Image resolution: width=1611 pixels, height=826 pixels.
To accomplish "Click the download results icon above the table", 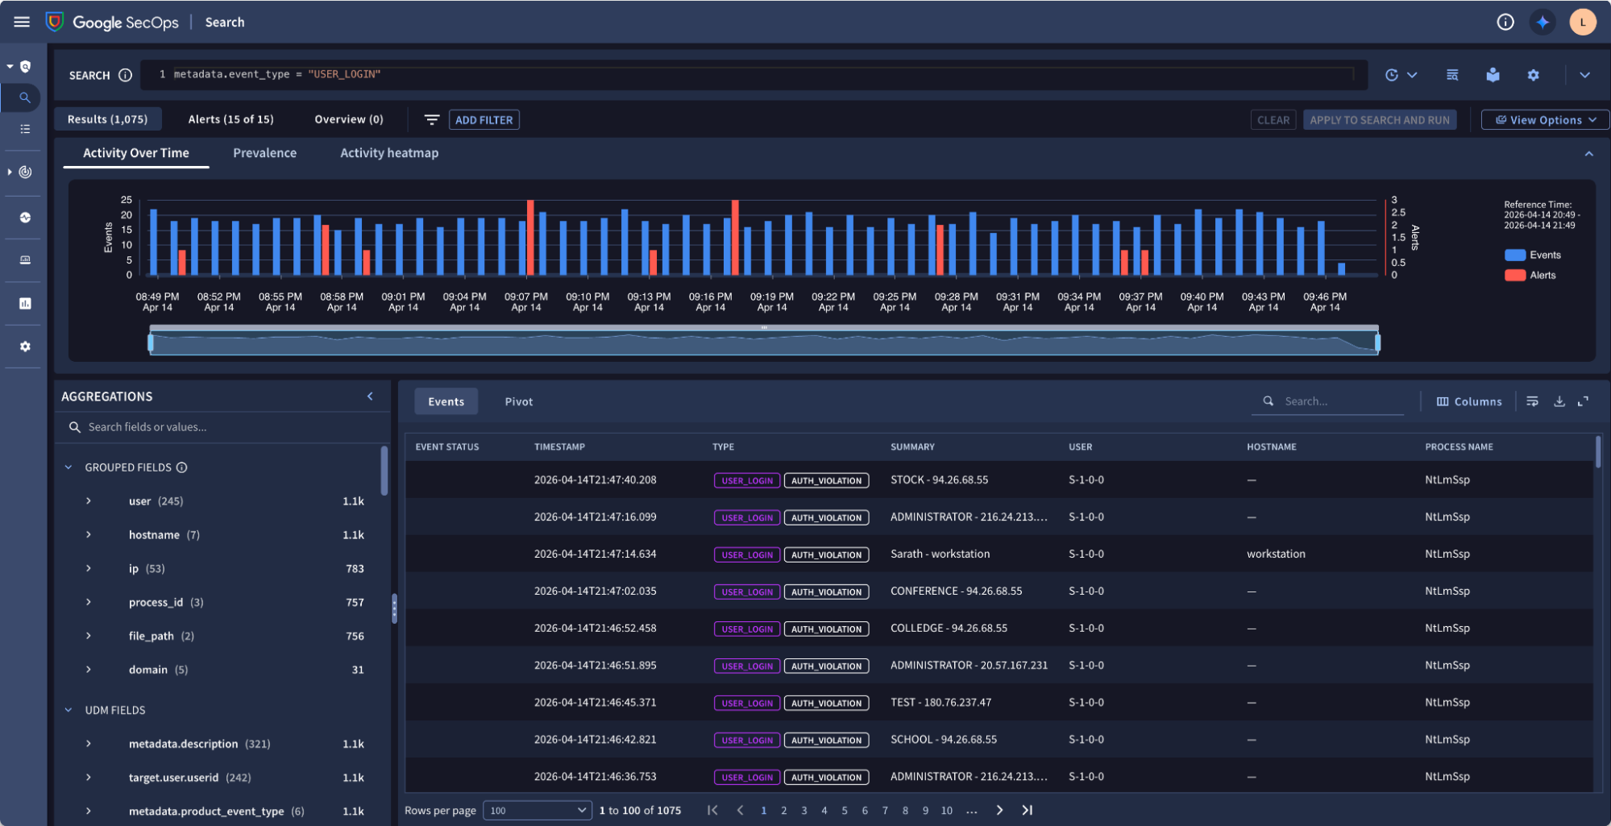I will coord(1559,401).
